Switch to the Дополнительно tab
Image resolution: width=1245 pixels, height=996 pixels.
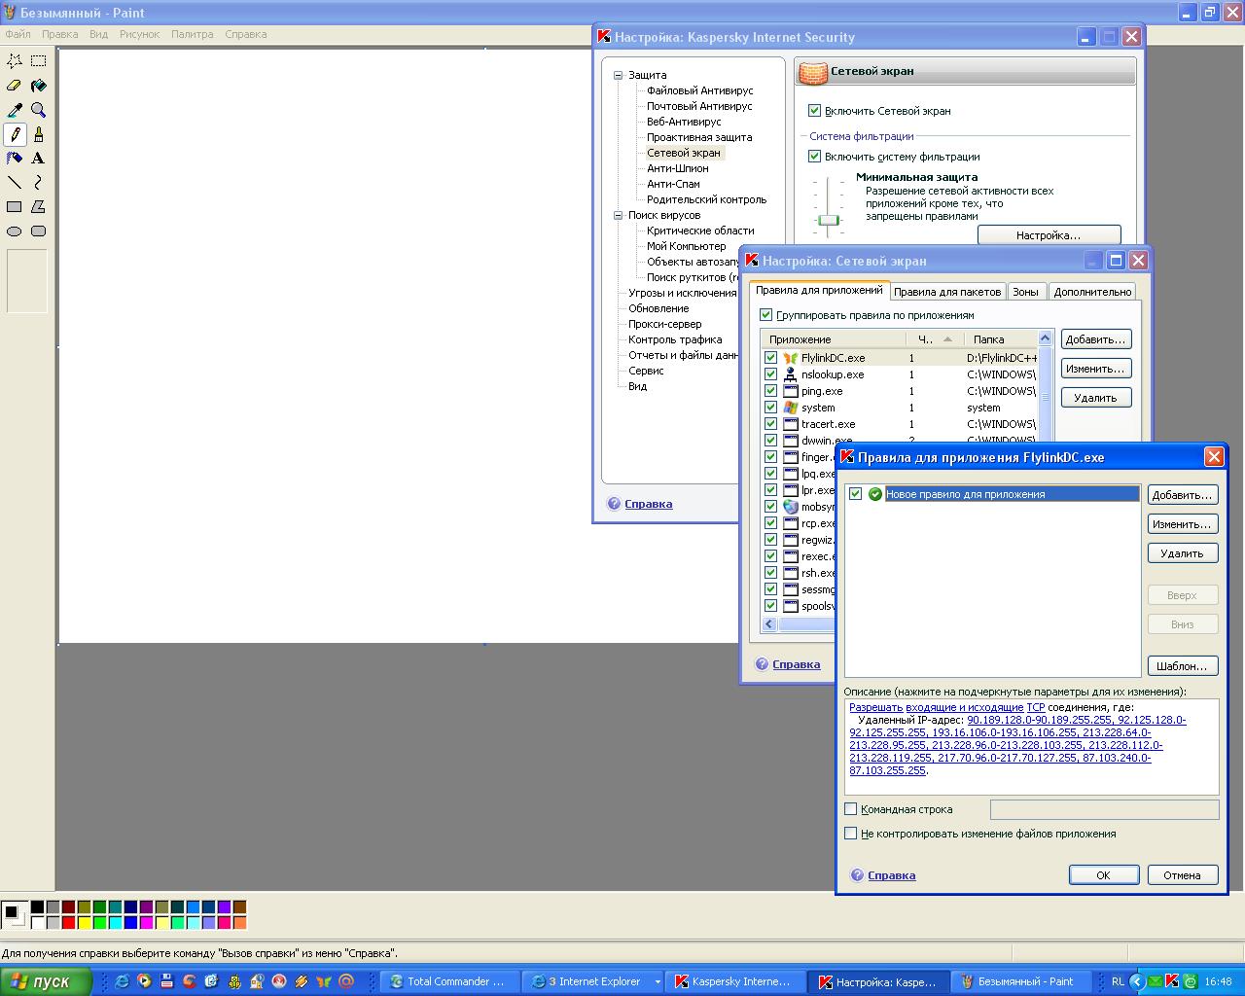pyautogui.click(x=1092, y=292)
